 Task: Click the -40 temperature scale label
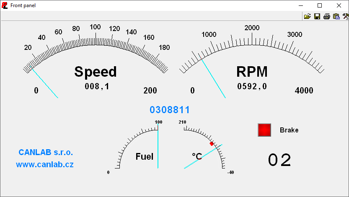(x=230, y=172)
